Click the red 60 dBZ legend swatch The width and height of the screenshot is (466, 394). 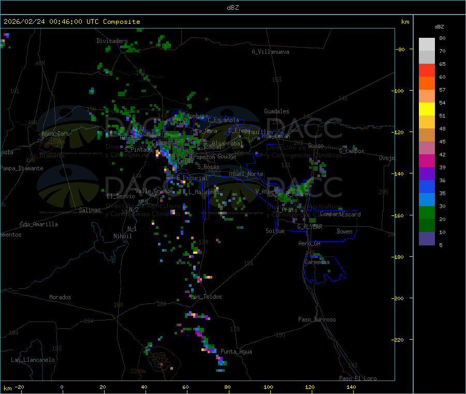click(x=427, y=70)
